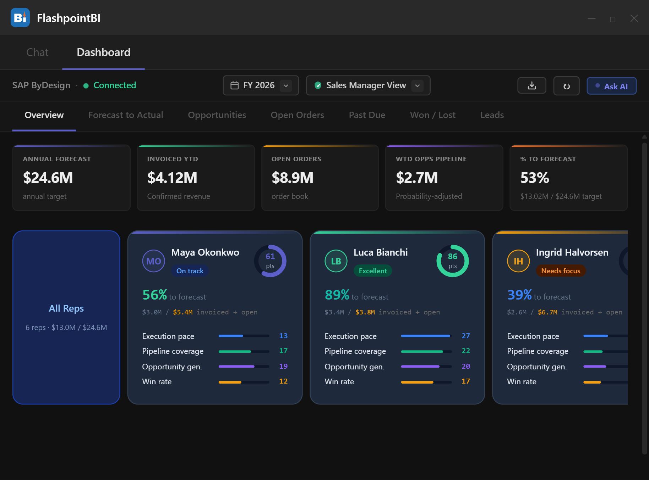Click Luca Bianchi's 89% to forecast value
This screenshot has height=480, width=649.
pyautogui.click(x=337, y=295)
